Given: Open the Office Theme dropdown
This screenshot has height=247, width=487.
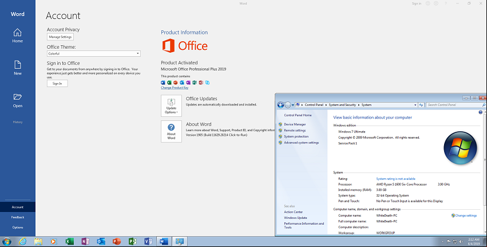Looking at the screenshot, I should click(x=93, y=53).
